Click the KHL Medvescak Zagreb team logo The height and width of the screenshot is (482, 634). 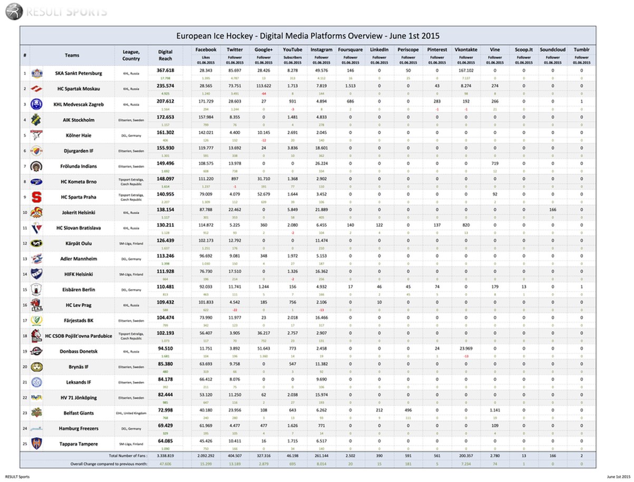(36, 104)
